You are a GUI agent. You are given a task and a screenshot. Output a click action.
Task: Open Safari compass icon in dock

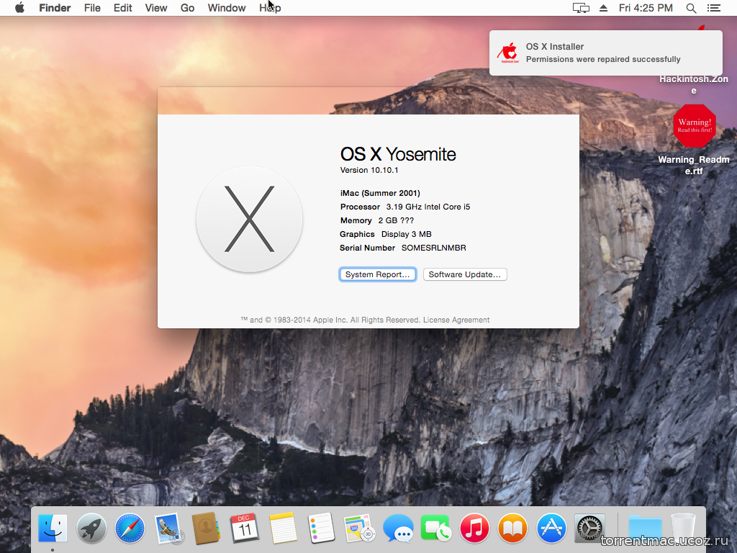130,528
